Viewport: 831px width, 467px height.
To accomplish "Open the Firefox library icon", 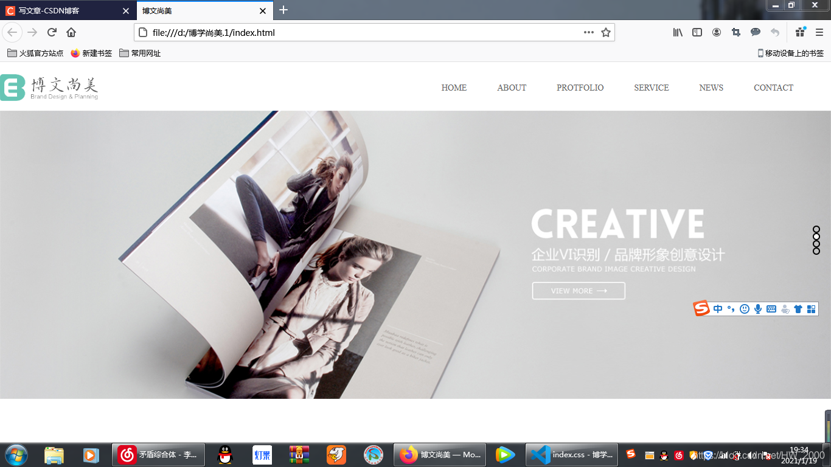I will (678, 32).
